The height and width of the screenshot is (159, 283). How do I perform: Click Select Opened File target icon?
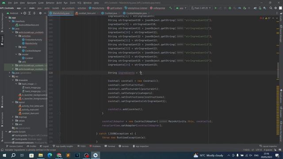[25, 13]
